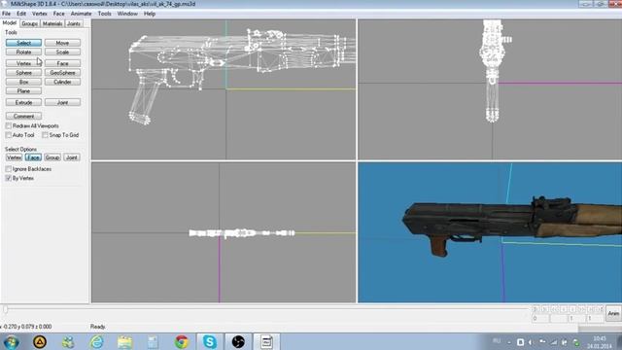Enable Snap To Grid checkbox

coord(45,135)
